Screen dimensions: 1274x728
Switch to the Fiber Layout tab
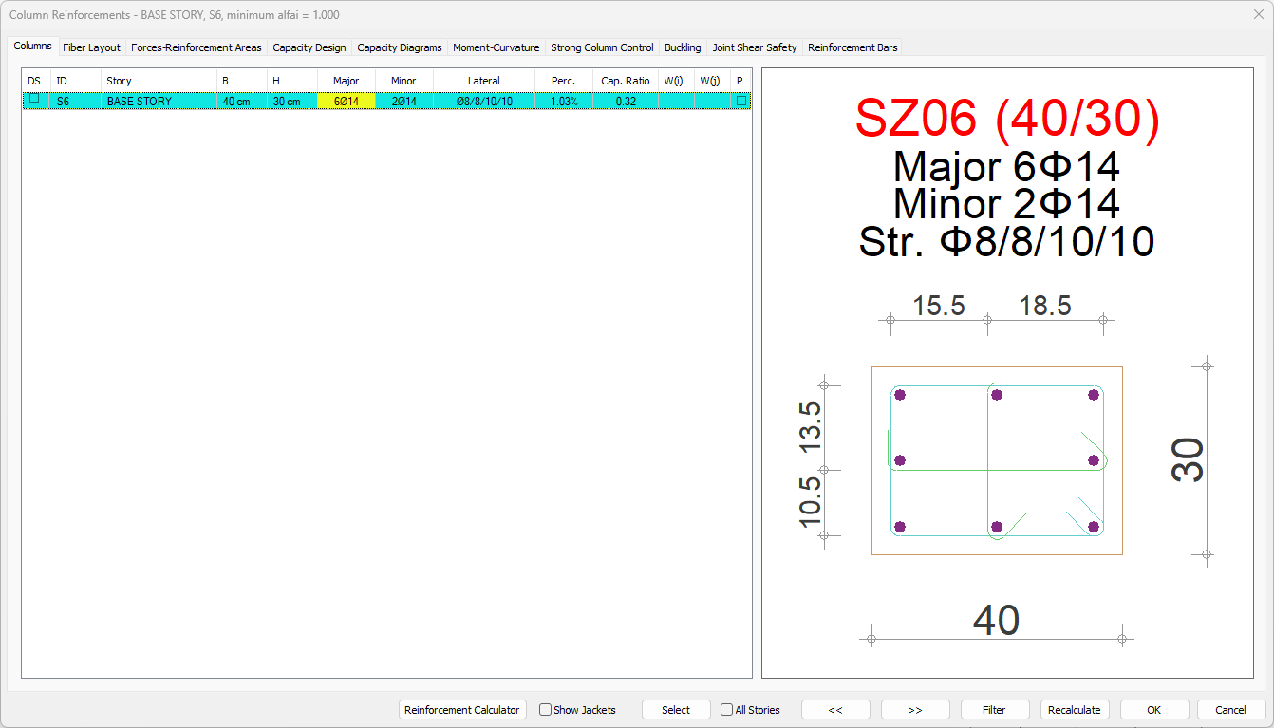91,47
